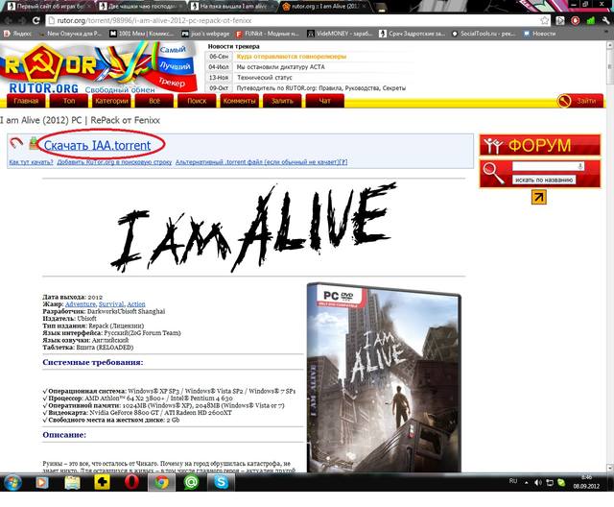Click the Adventure genre link
This screenshot has height=507, width=614.
(x=94, y=303)
